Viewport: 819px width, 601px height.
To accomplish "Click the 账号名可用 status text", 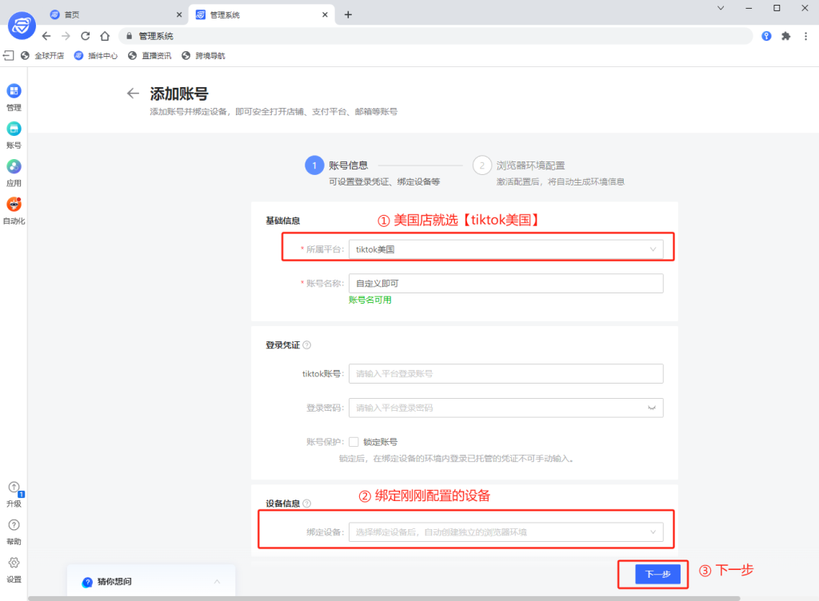I will 370,300.
